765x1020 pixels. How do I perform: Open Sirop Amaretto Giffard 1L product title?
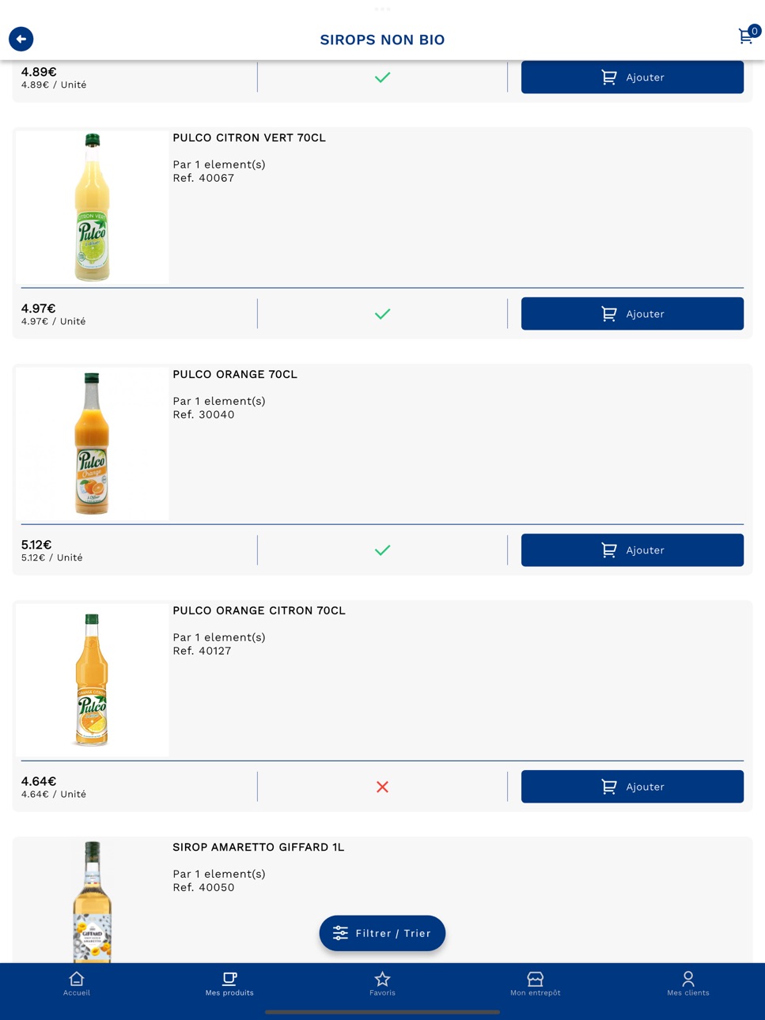click(259, 847)
